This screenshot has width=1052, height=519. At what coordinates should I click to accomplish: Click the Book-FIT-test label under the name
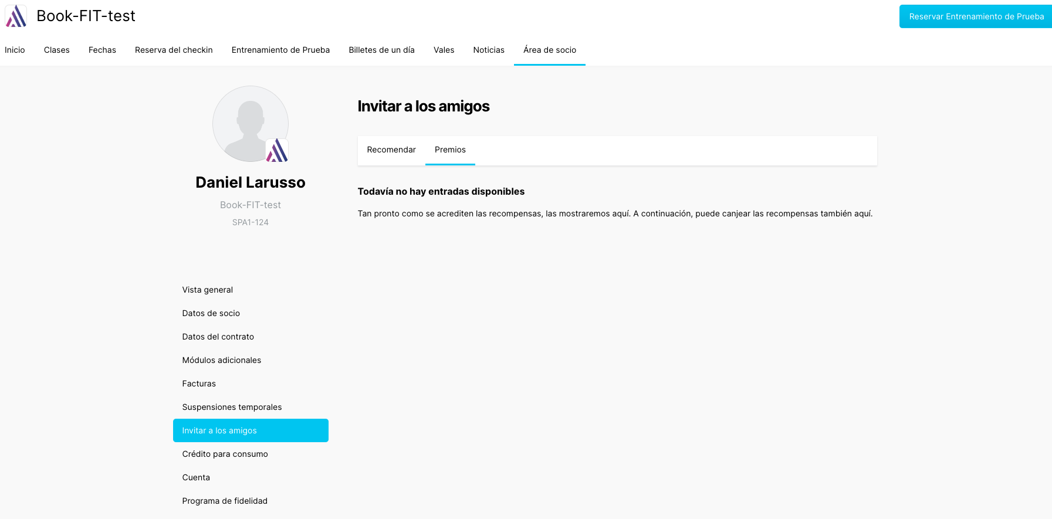point(251,205)
